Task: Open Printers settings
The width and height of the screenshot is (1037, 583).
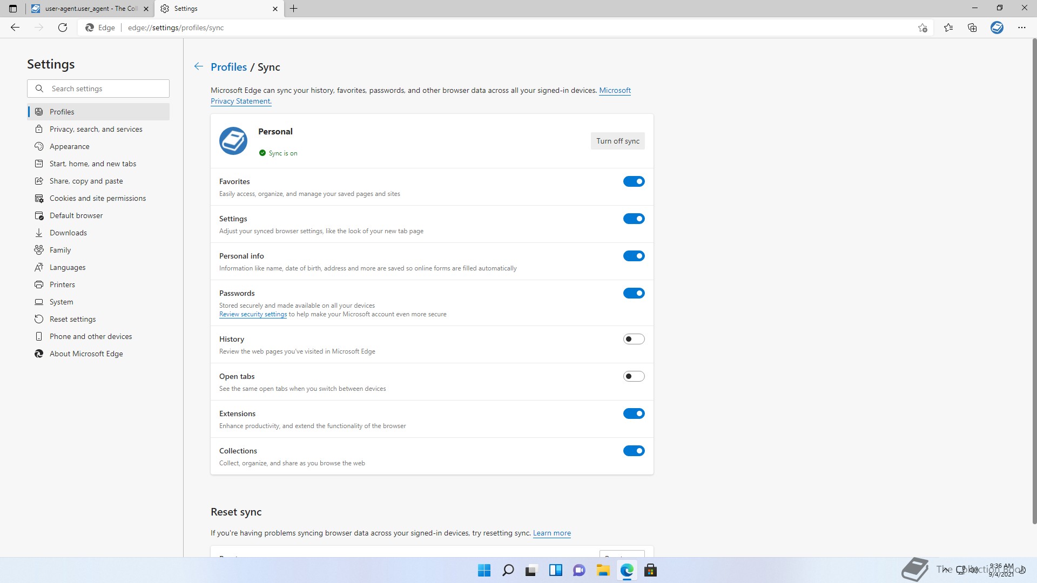Action: click(98, 284)
